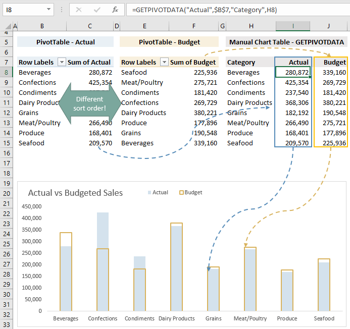Click the Cancel X icon in formula bar

click(79, 10)
